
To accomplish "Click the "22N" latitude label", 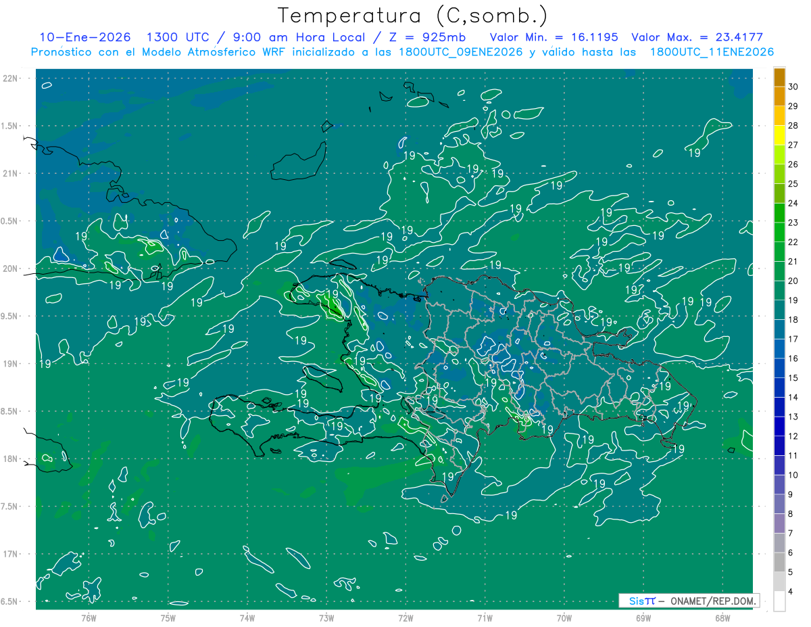I will tap(11, 78).
